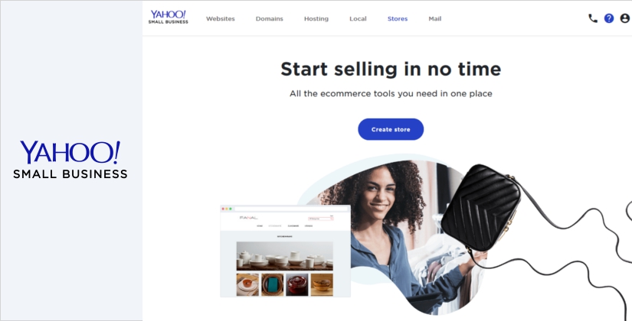
Task: Select the Stores tab in navigation
Action: pos(398,18)
